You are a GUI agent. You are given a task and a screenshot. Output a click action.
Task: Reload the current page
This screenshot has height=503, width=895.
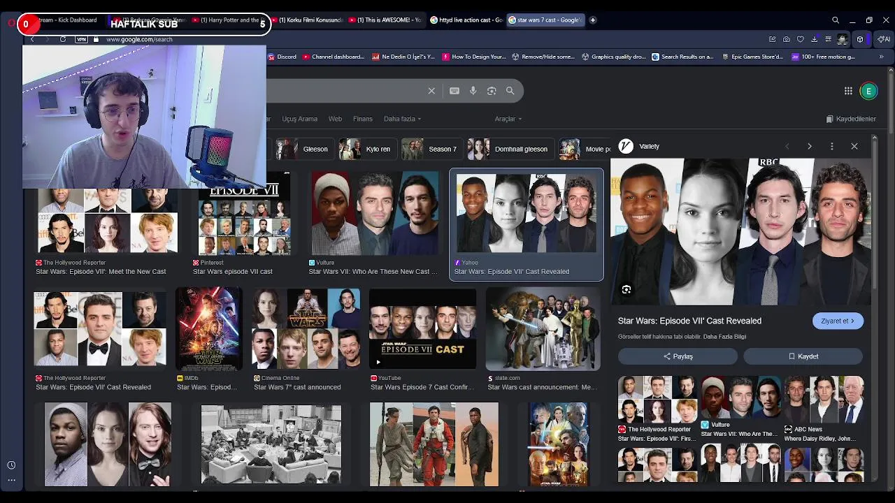pos(63,39)
